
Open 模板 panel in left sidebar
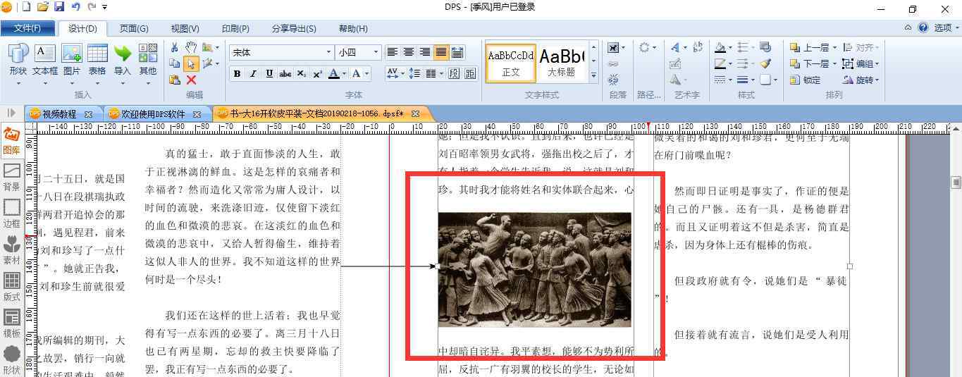coord(12,323)
